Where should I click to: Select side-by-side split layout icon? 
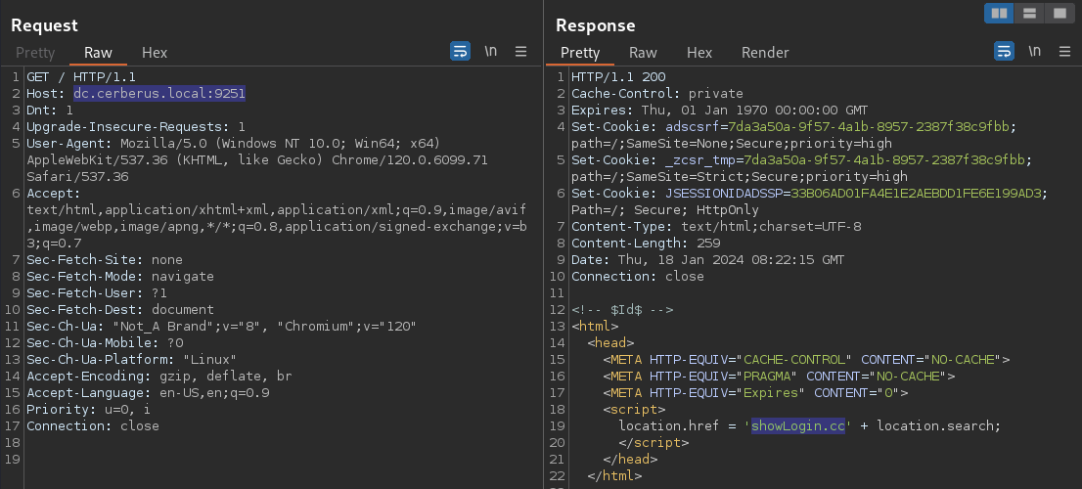(999, 13)
